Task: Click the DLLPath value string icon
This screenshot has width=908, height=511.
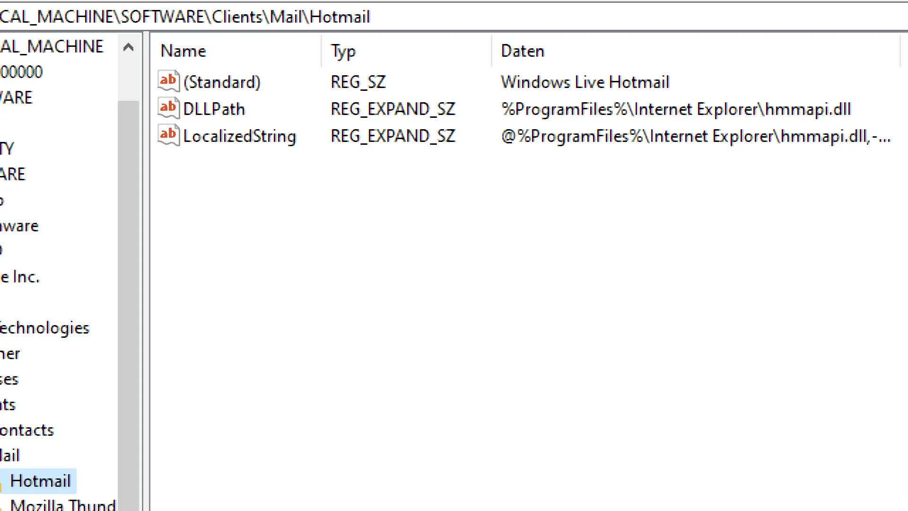Action: point(168,108)
